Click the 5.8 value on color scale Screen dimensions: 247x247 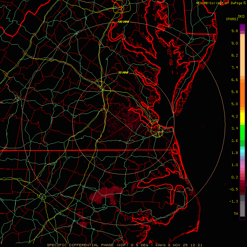235,92
